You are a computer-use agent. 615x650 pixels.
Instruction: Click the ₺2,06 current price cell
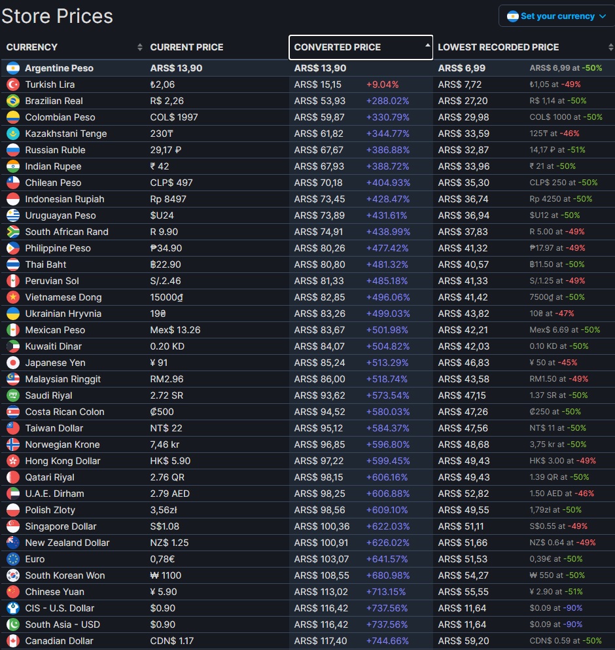162,84
